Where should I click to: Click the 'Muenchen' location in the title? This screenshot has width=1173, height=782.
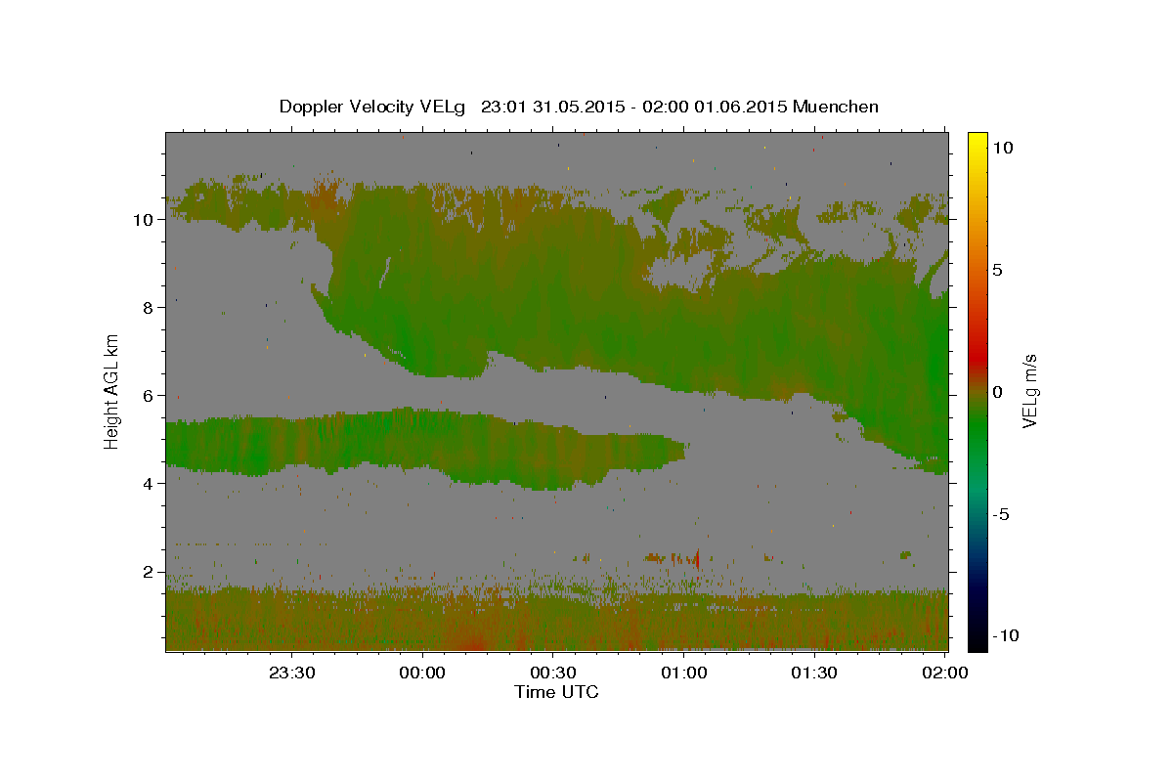(x=836, y=107)
